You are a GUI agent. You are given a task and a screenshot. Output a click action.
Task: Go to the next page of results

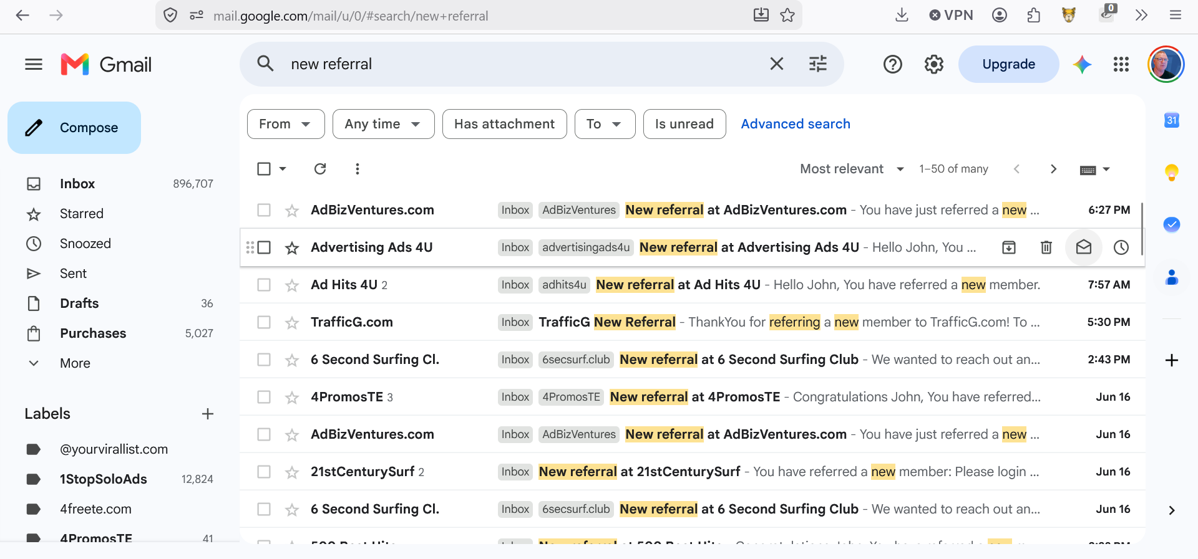point(1053,169)
